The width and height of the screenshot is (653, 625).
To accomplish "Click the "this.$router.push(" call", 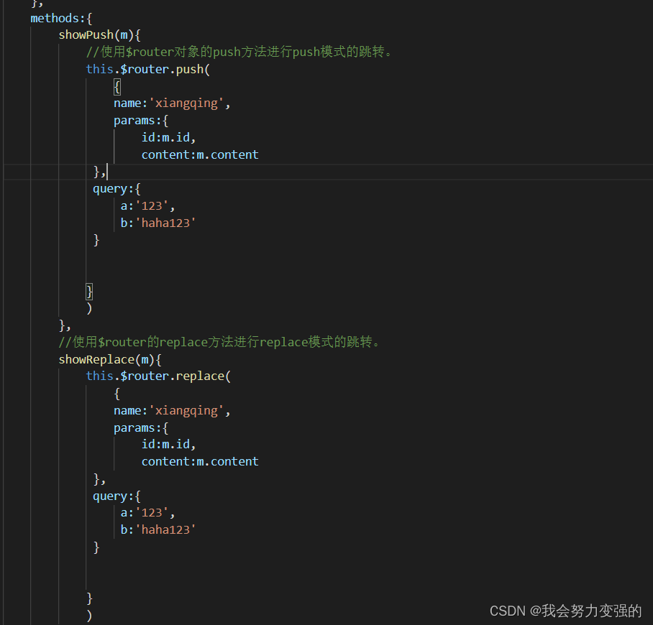I will [x=148, y=69].
